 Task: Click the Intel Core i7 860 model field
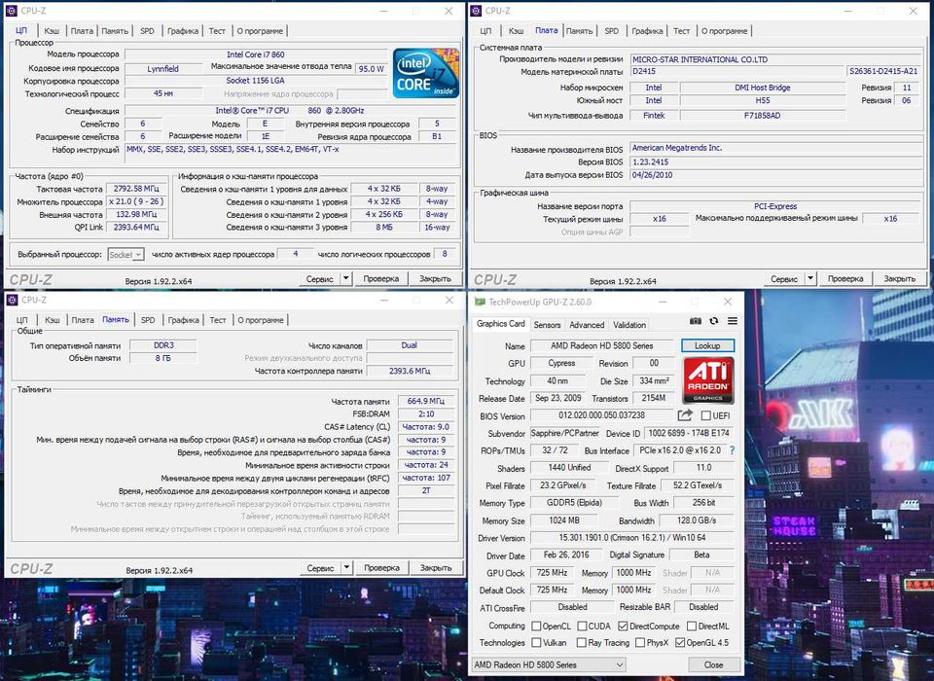point(256,54)
